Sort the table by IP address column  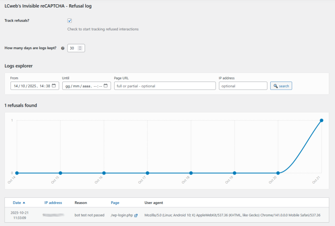tap(53, 203)
